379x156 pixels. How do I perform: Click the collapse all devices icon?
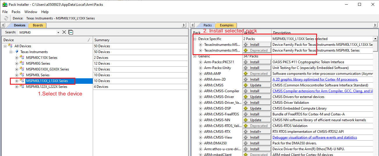coord(71,32)
